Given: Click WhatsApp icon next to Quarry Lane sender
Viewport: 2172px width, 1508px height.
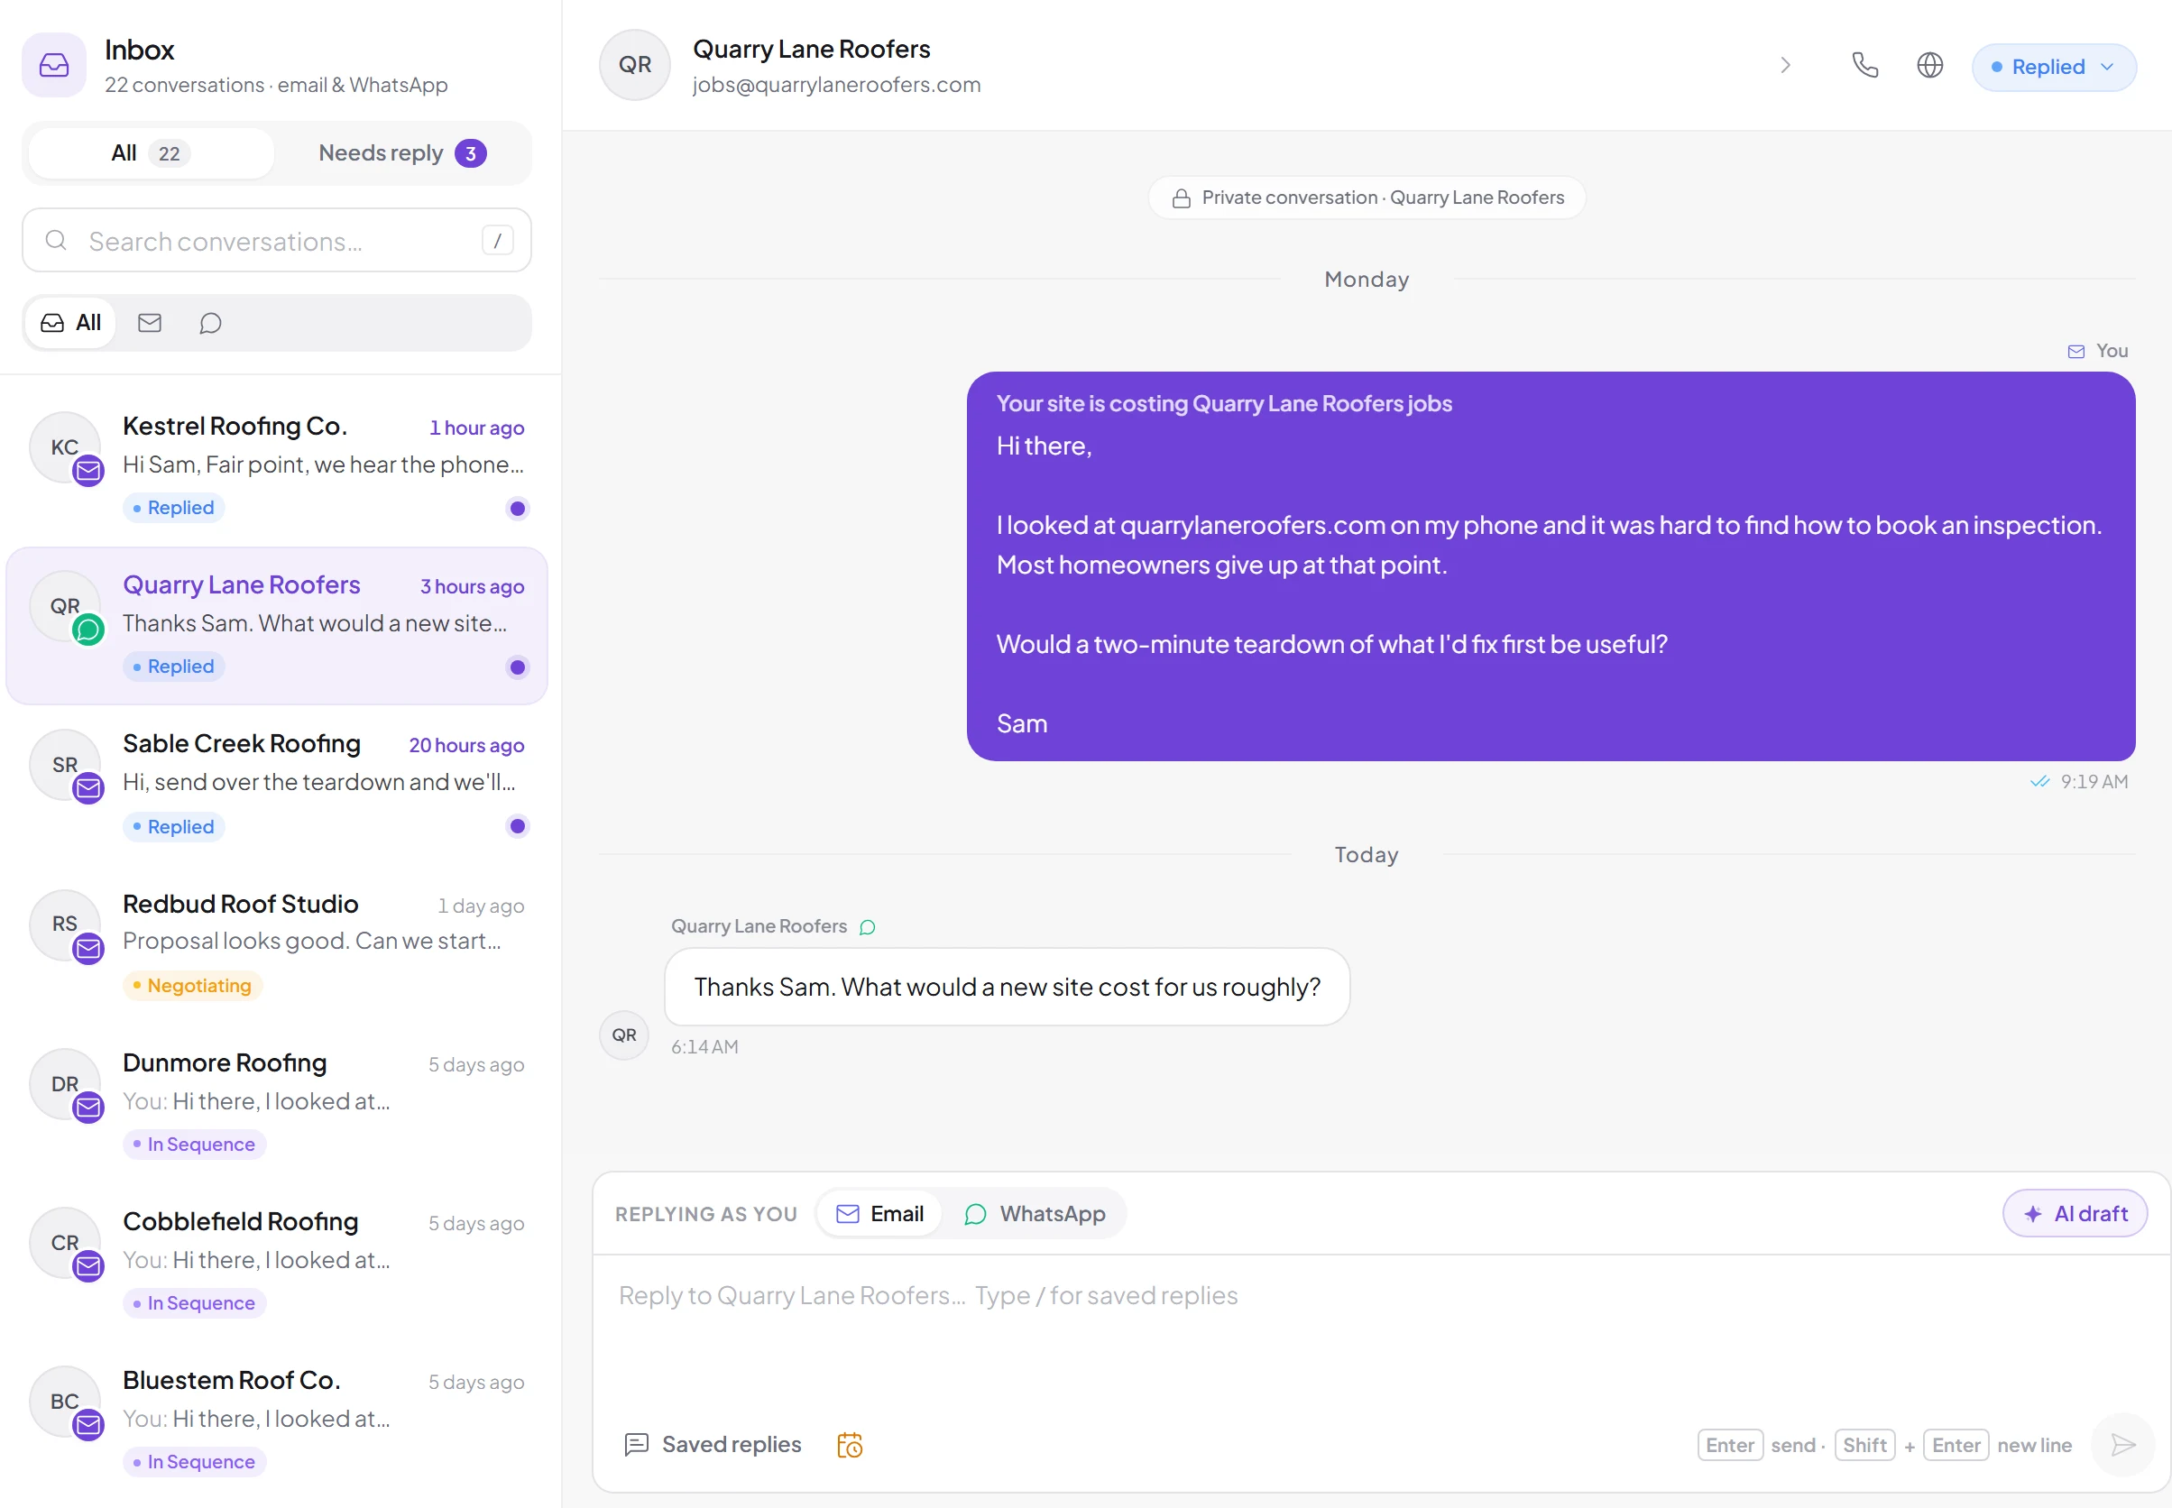Looking at the screenshot, I should click(x=868, y=928).
